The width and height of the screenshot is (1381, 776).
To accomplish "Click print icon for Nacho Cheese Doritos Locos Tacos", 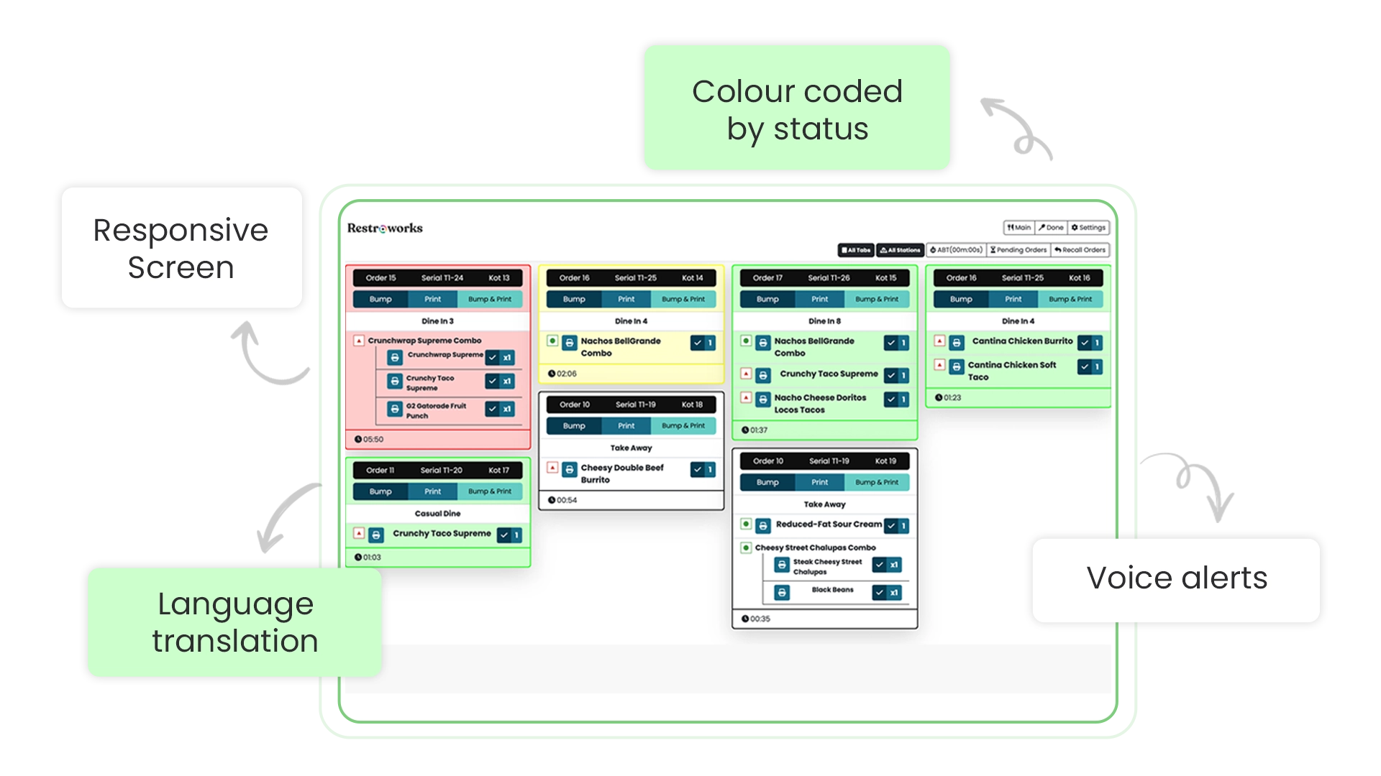I will [x=763, y=399].
